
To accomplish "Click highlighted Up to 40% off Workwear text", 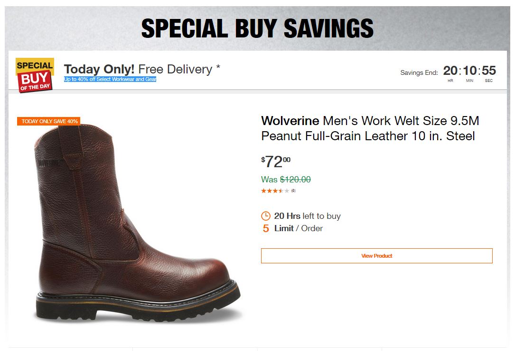I will 110,79.
